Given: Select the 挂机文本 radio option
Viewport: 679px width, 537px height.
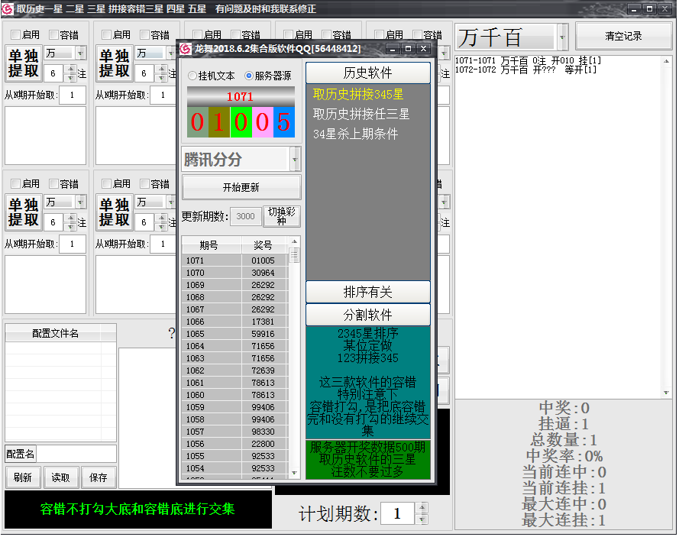Looking at the screenshot, I should point(192,76).
